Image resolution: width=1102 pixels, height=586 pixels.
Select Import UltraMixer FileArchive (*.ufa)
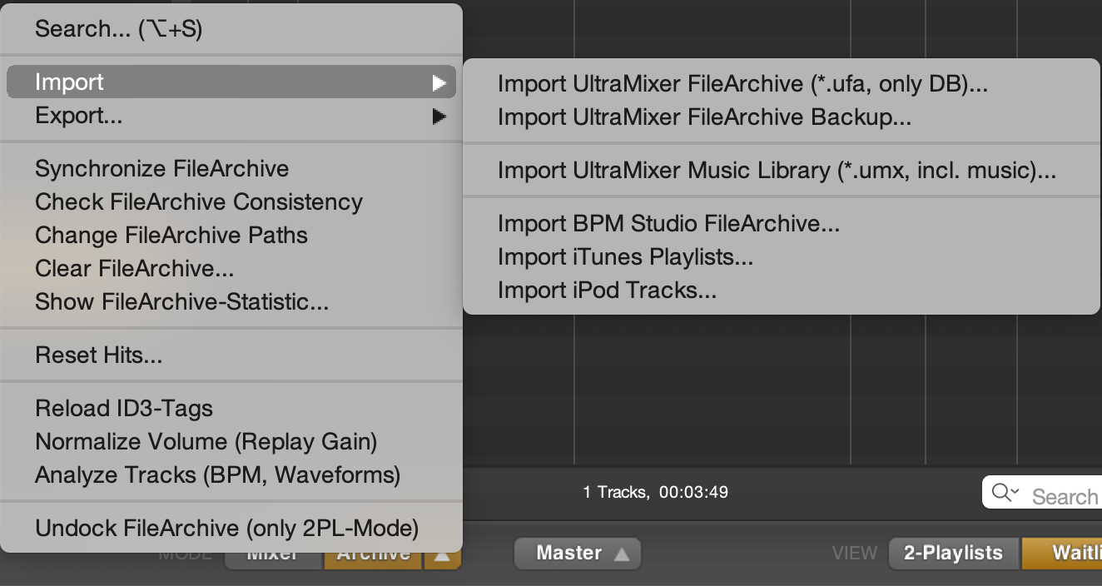(742, 83)
